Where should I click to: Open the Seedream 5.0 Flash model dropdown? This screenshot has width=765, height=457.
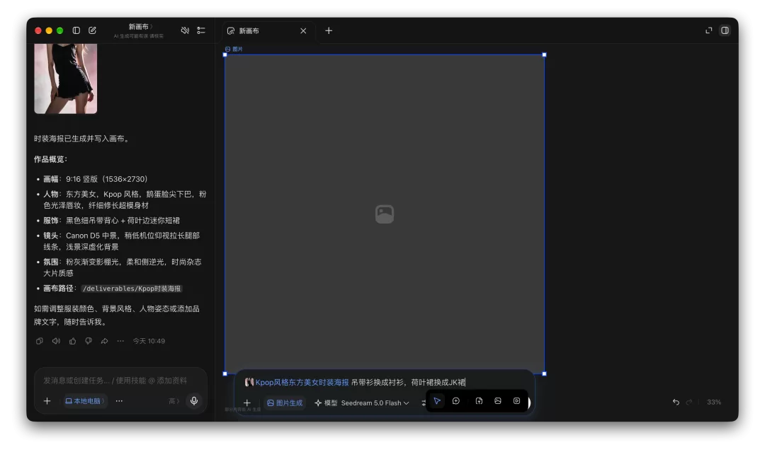tap(375, 403)
